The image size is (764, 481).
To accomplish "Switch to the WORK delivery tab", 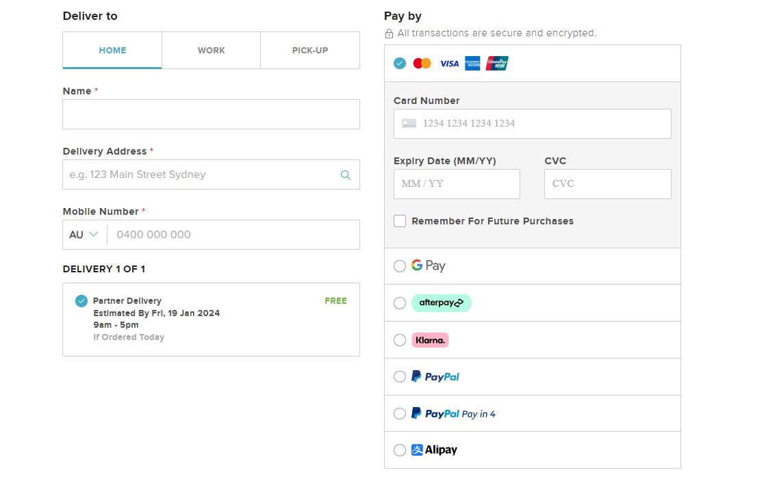I will 211,50.
